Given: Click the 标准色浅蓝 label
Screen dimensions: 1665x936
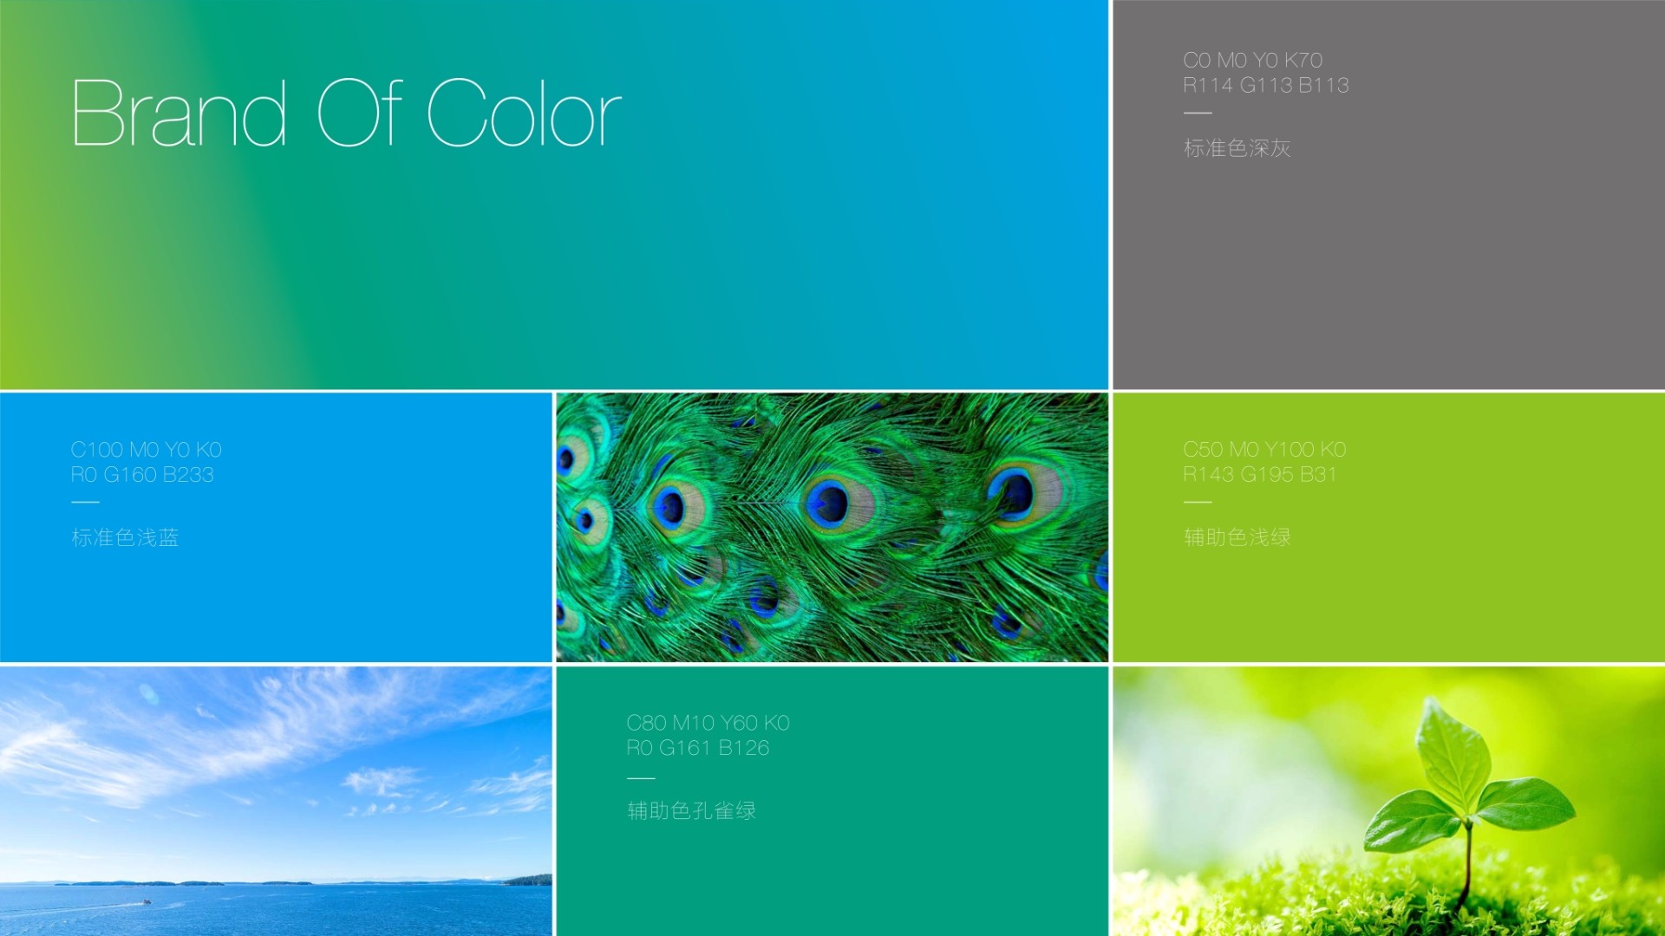Looking at the screenshot, I should coord(125,537).
